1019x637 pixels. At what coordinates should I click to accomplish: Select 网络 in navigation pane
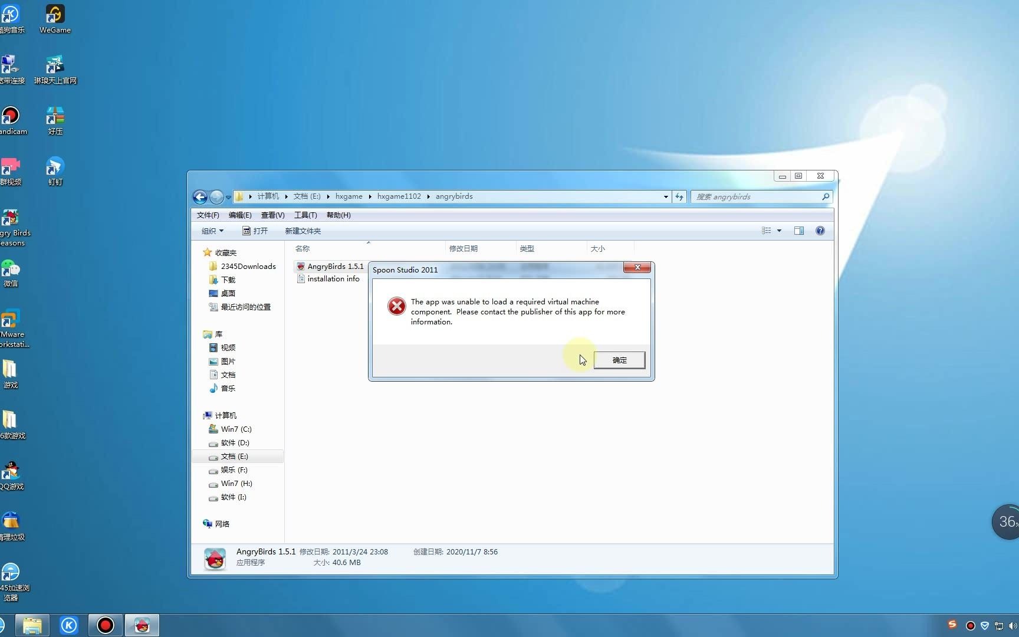click(216, 524)
